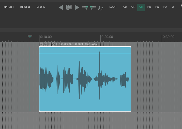Viewport: 182px width, 129px height.
Task: Click the left arrow previous button
Action: click(61, 7)
